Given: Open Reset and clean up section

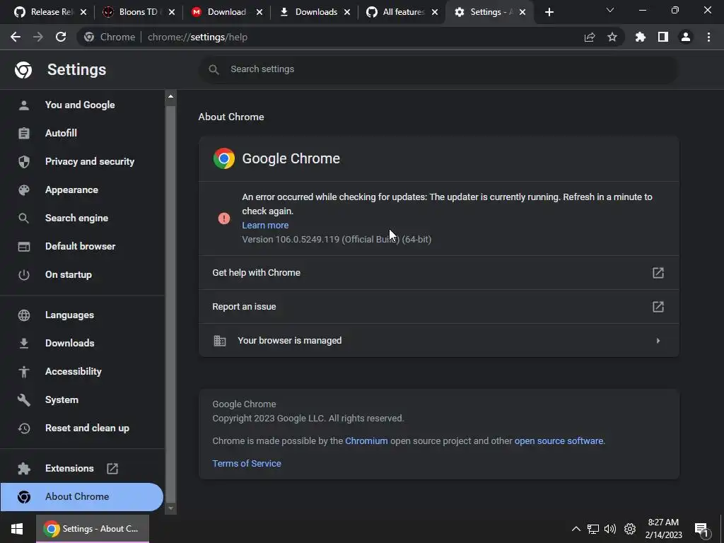Looking at the screenshot, I should (87, 428).
